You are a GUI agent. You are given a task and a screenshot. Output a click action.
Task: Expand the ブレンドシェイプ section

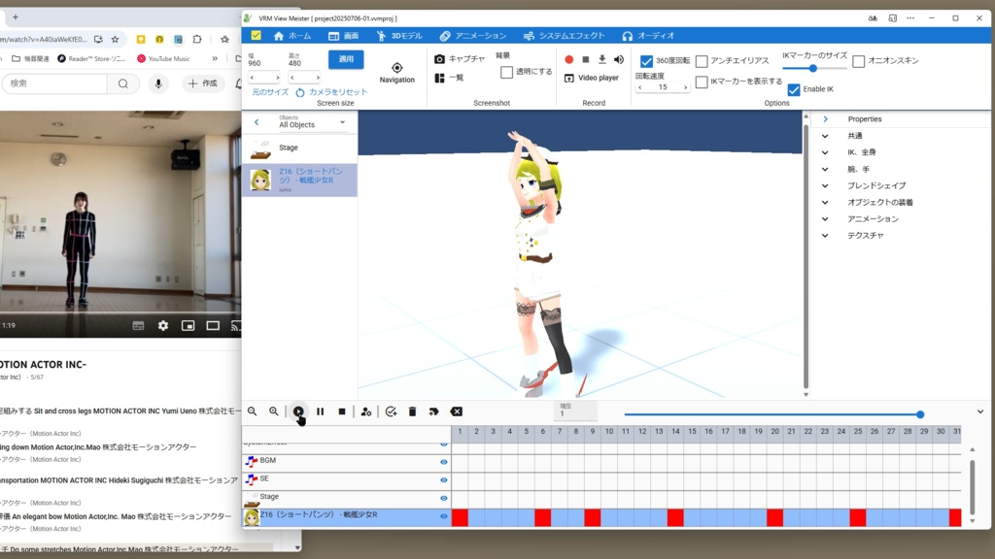(825, 185)
